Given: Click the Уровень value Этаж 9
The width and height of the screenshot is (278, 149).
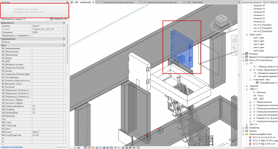Looking at the screenshot, I should click(47, 26).
